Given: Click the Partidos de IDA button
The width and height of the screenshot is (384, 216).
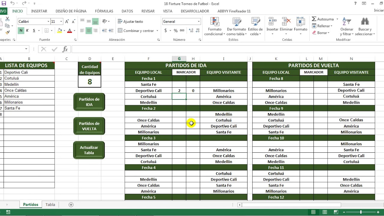Looking at the screenshot, I should pyautogui.click(x=89, y=102).
